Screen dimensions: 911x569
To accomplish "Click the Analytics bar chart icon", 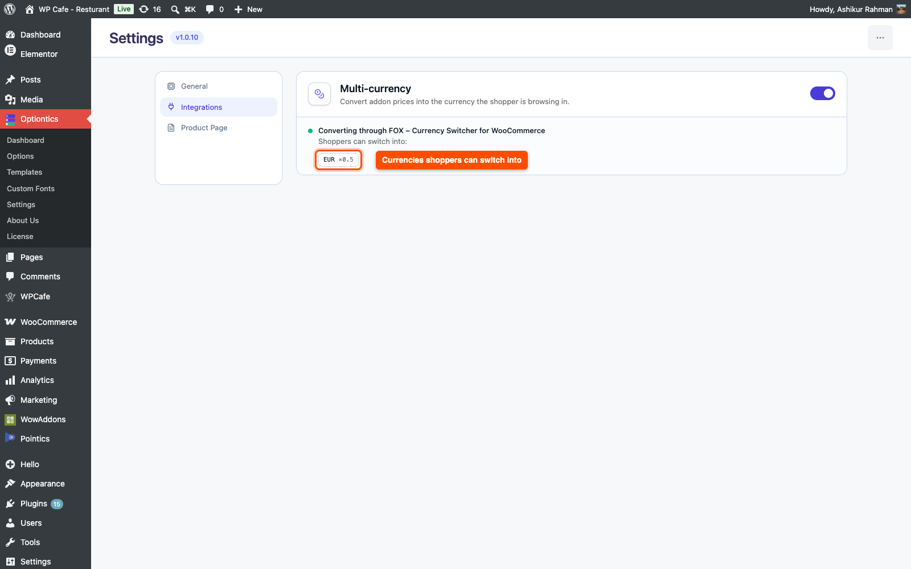I will (x=10, y=380).
